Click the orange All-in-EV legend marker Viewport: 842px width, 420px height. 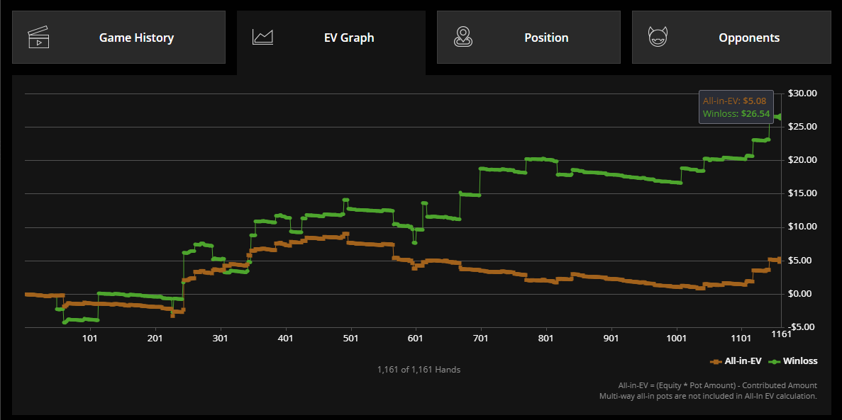[716, 361]
